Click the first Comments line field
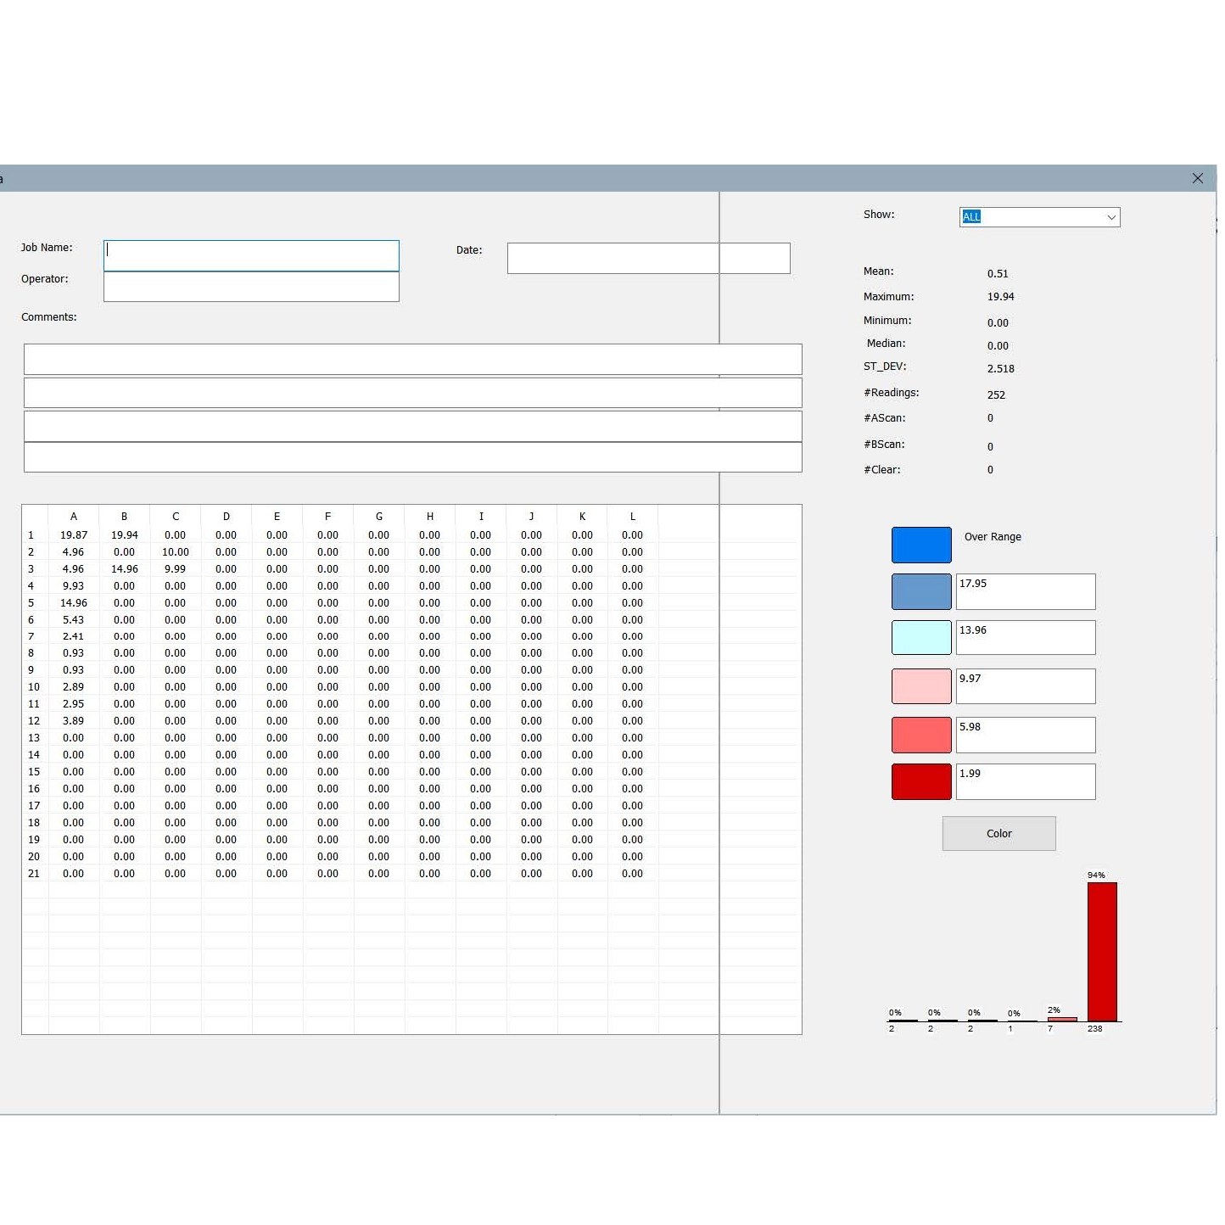Screen dimensions: 1225x1225 (412, 359)
